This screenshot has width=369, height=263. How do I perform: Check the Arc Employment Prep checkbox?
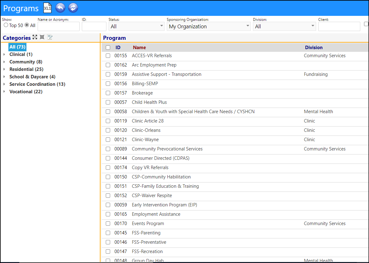click(108, 65)
